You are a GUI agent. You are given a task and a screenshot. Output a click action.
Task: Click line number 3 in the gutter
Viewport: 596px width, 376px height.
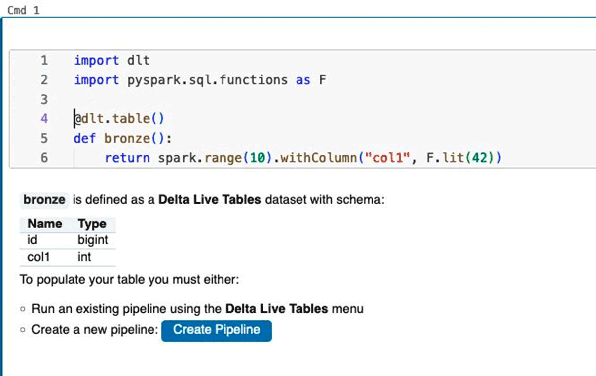pos(44,99)
